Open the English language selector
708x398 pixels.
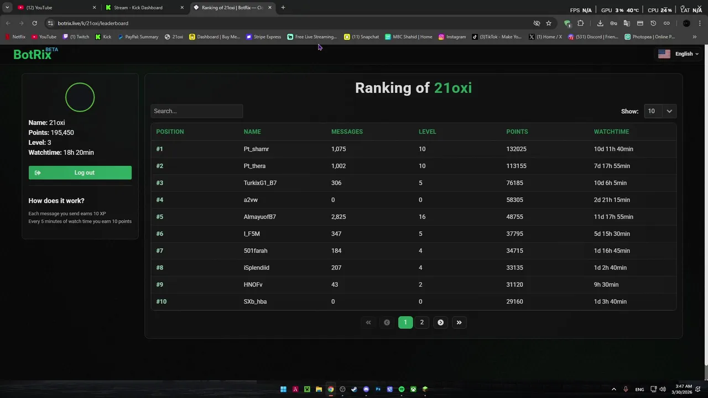(678, 54)
